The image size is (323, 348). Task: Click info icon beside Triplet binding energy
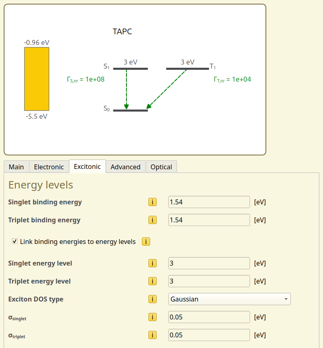[x=152, y=220]
